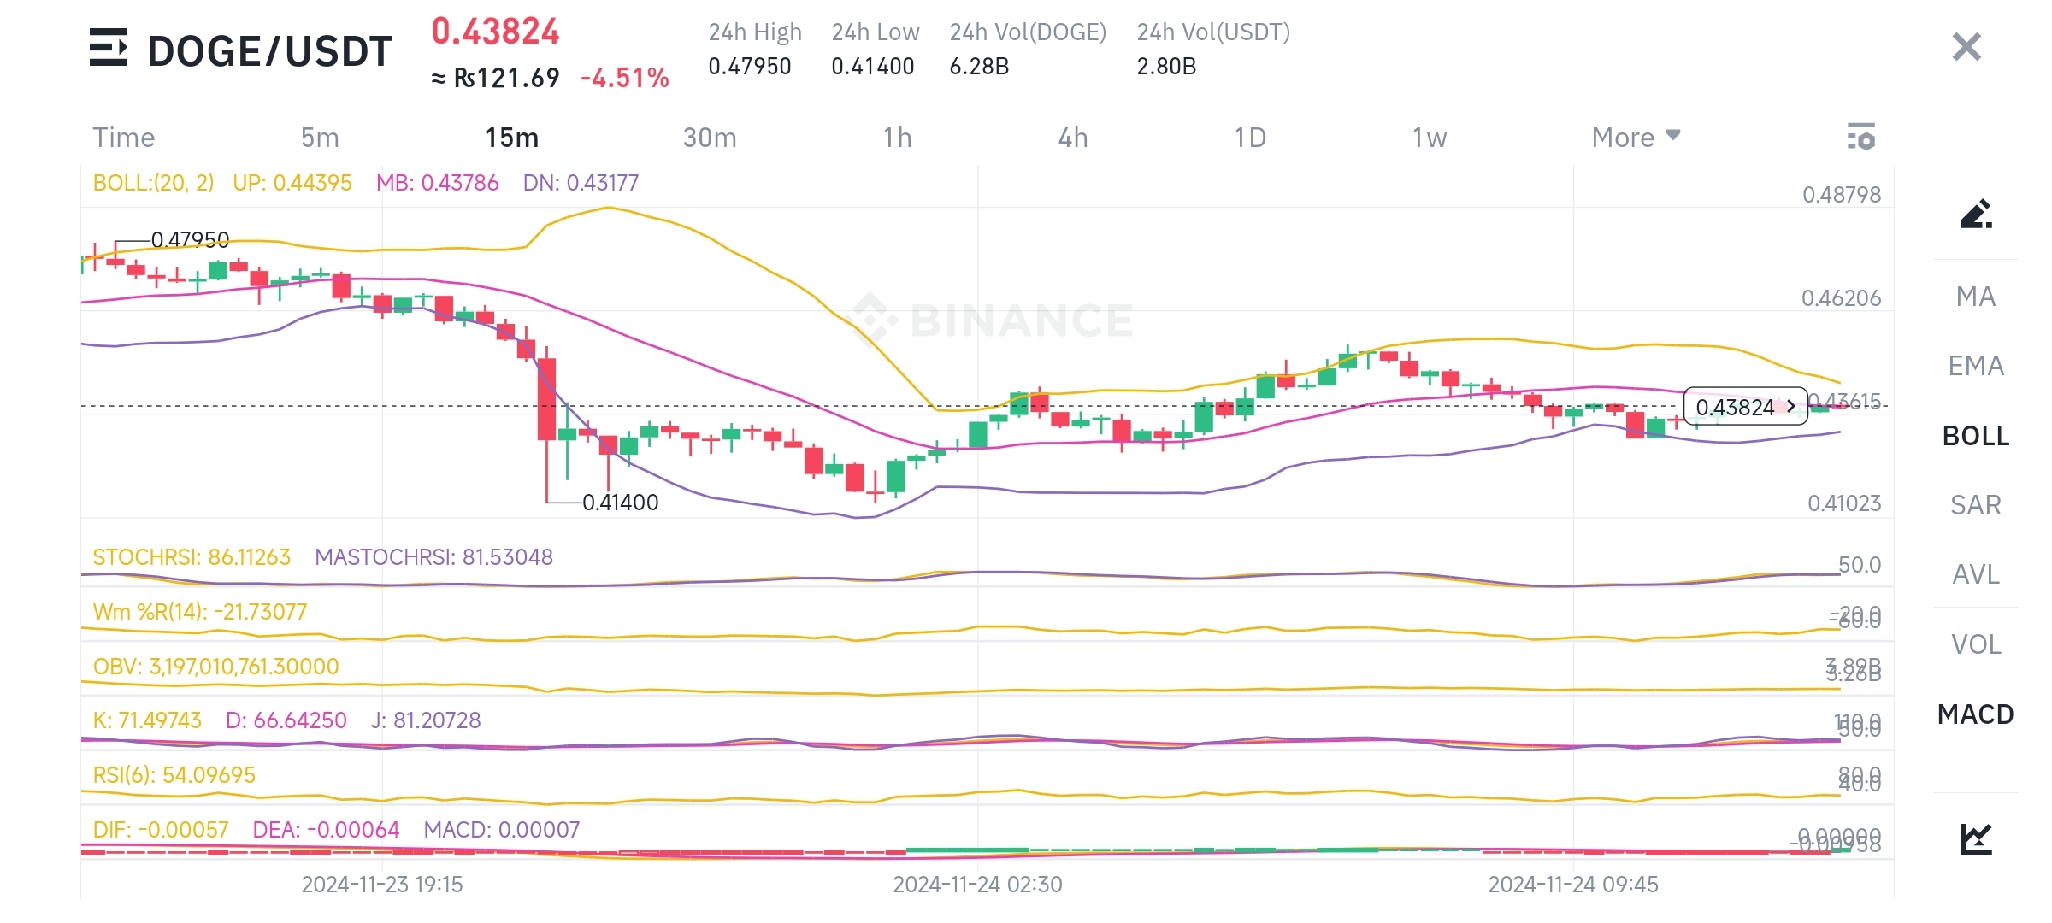Select the 1h timeframe tab
This screenshot has height=923, width=2052.
pos(897,137)
